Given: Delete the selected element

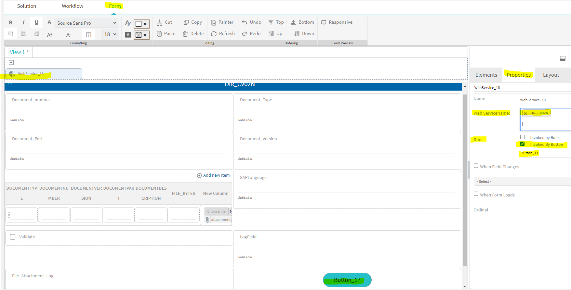Looking at the screenshot, I should coord(193,34).
